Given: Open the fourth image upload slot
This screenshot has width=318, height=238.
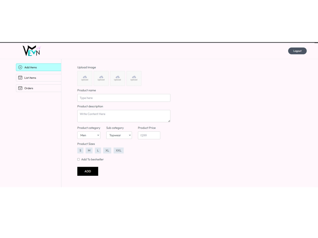Looking at the screenshot, I should [134, 78].
